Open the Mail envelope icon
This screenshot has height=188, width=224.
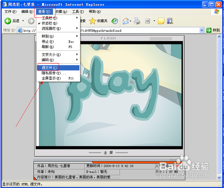(x=125, y=21)
